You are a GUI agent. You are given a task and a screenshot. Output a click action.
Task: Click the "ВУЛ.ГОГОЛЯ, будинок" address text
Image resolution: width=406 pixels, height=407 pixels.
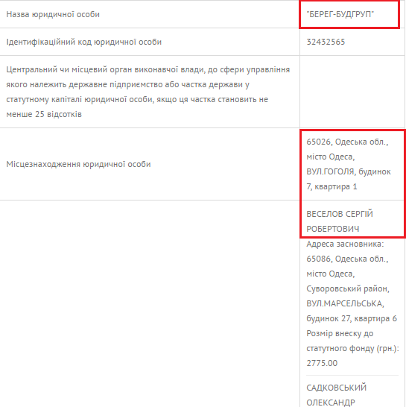[349, 171]
